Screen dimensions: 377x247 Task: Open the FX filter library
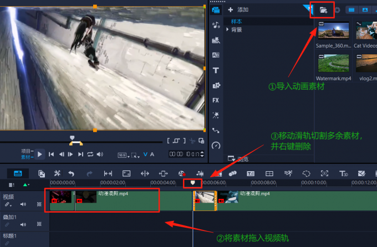pos(216,100)
